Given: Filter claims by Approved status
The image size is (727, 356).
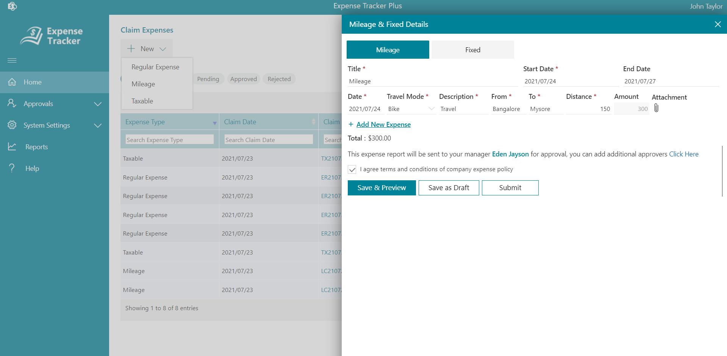Looking at the screenshot, I should pyautogui.click(x=244, y=79).
